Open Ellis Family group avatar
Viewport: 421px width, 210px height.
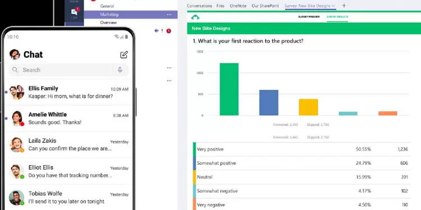point(17,92)
